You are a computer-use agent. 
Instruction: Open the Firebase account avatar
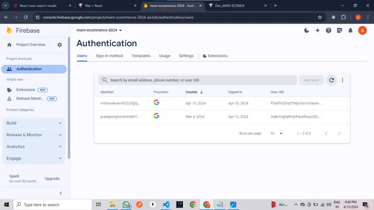(x=362, y=31)
